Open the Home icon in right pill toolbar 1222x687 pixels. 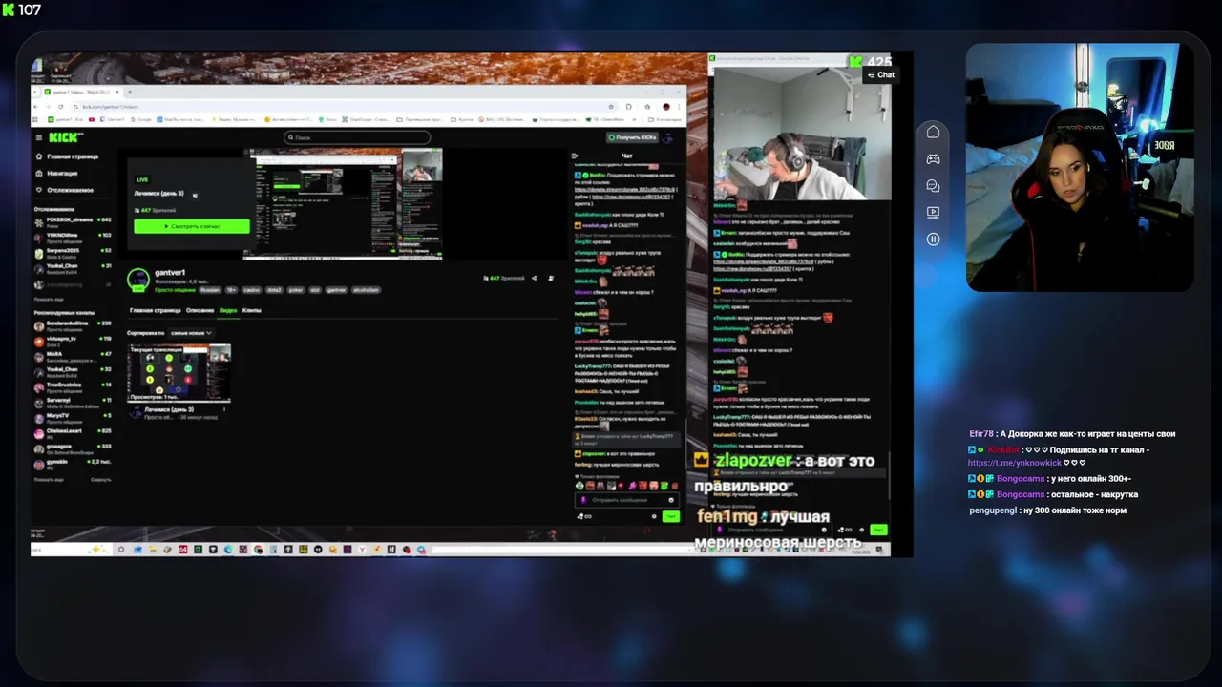pyautogui.click(x=933, y=133)
